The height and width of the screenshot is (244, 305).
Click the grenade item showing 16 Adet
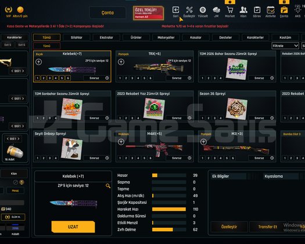tap(15, 152)
